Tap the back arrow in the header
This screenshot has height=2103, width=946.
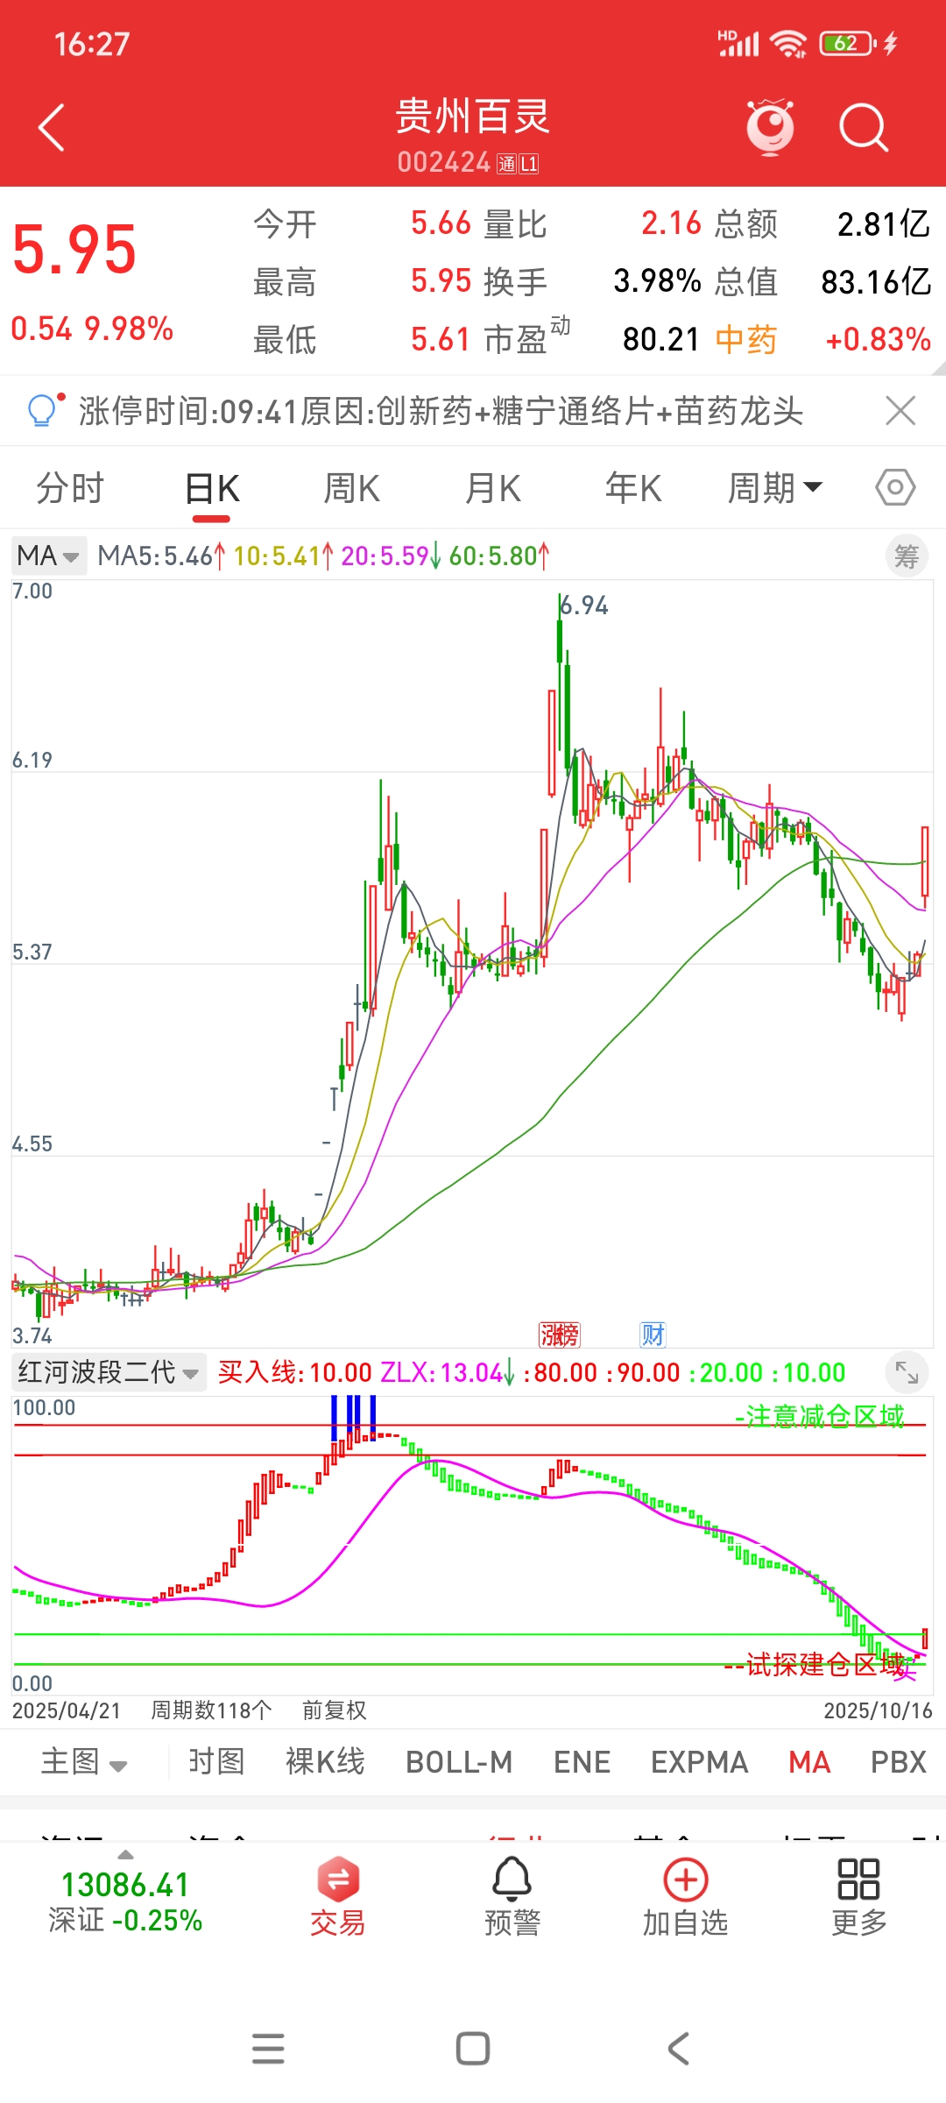[52, 128]
